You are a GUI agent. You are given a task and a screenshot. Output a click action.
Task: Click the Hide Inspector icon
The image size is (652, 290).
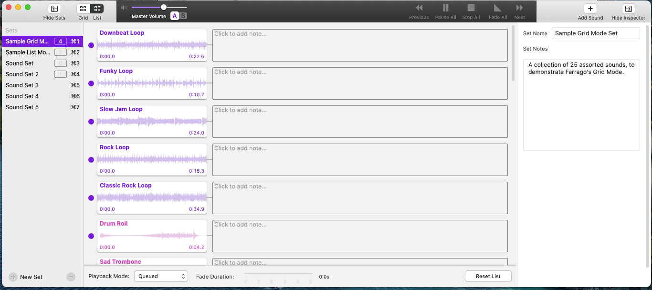pos(628,9)
